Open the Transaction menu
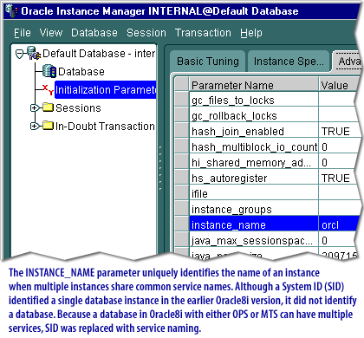The width and height of the screenshot is (364, 338). click(x=203, y=33)
